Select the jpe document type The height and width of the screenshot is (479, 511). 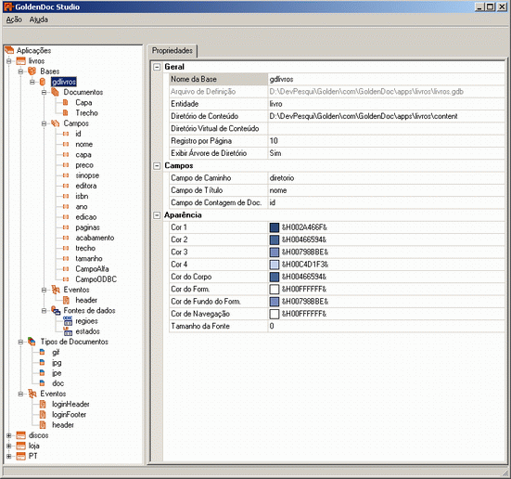tap(57, 373)
